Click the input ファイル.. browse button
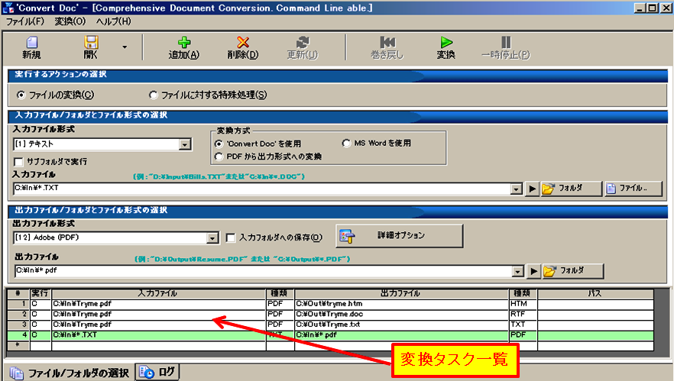674x381 pixels. [633, 189]
